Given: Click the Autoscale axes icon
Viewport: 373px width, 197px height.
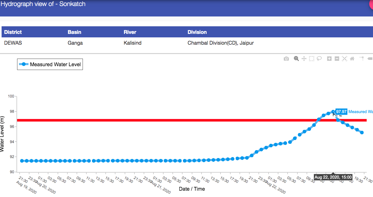Looking at the screenshot, I should click(x=345, y=59).
